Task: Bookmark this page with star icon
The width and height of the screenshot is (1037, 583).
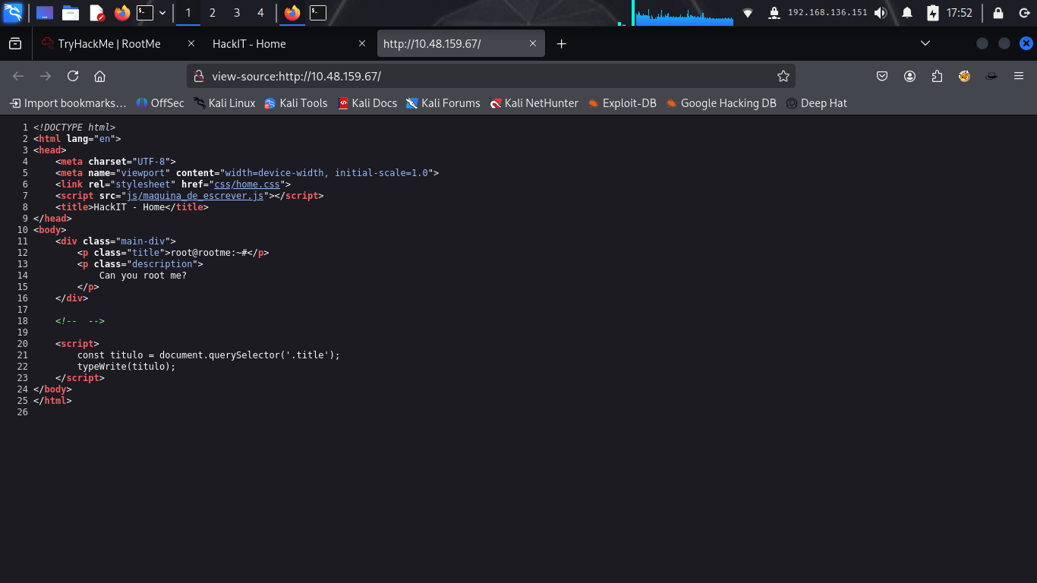Action: tap(783, 76)
